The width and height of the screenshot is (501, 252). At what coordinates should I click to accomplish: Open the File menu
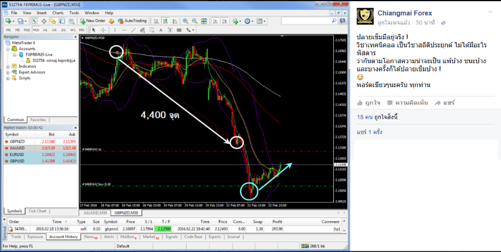14,13
